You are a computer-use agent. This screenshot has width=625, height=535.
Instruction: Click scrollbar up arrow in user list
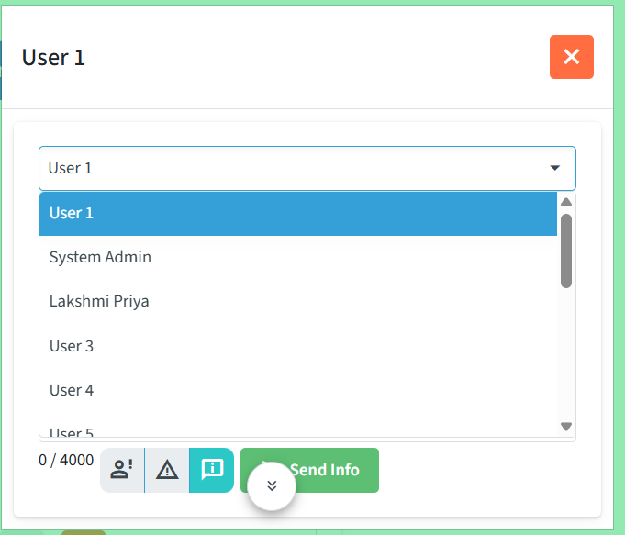(x=566, y=202)
